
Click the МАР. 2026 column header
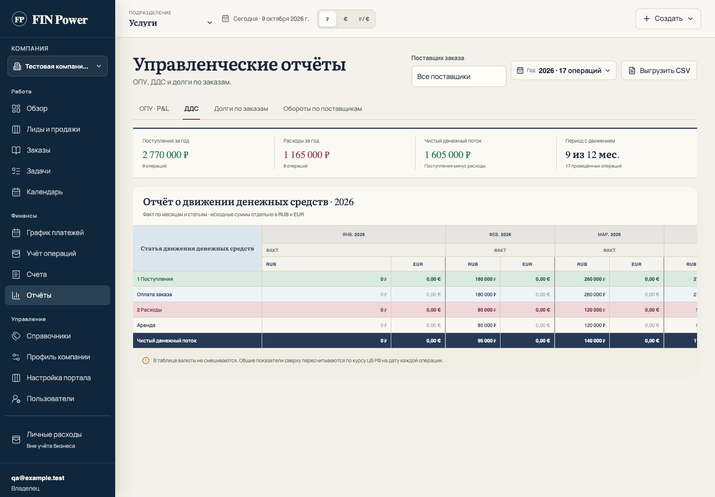coord(609,235)
